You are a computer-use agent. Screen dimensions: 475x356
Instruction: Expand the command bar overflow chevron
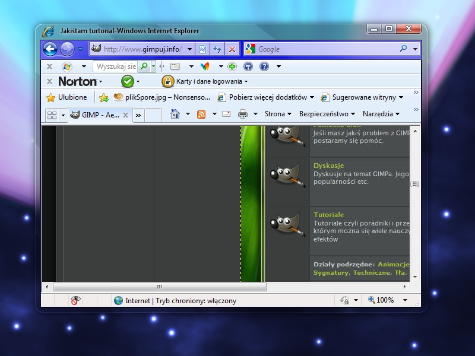tap(416, 109)
